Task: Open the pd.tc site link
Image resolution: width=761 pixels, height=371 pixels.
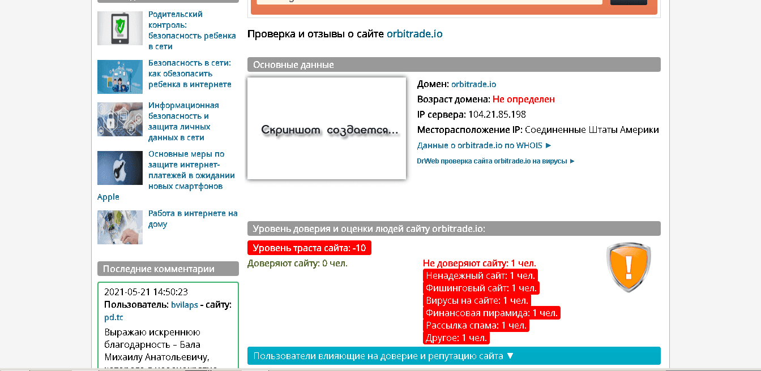Action: (x=112, y=317)
